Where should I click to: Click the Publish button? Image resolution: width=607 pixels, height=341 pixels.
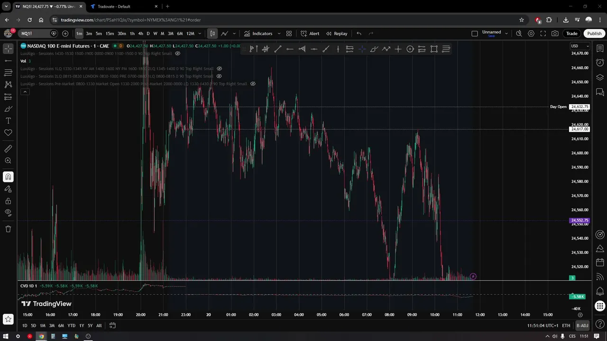point(594,34)
